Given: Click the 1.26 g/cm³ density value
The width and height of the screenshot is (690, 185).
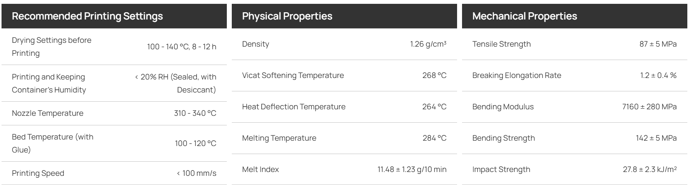Looking at the screenshot, I should click(428, 44).
